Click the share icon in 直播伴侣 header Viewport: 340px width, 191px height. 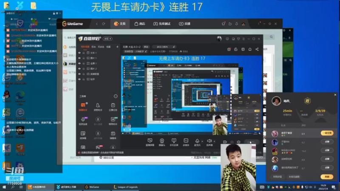coord(257,49)
